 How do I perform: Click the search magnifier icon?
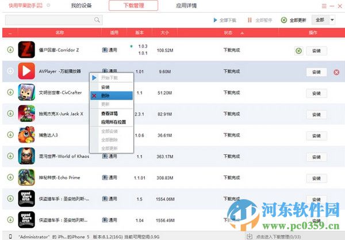tap(97, 20)
